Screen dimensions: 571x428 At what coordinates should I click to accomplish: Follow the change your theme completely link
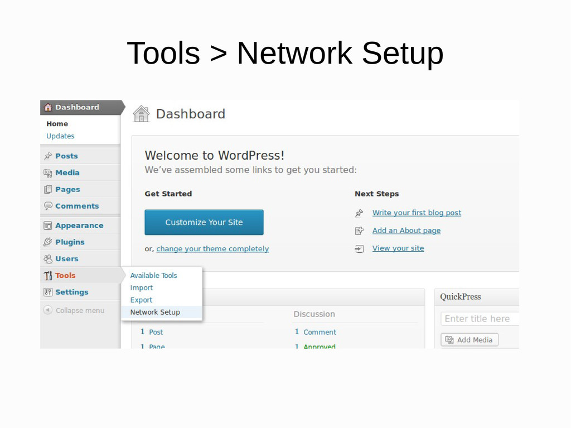(212, 249)
